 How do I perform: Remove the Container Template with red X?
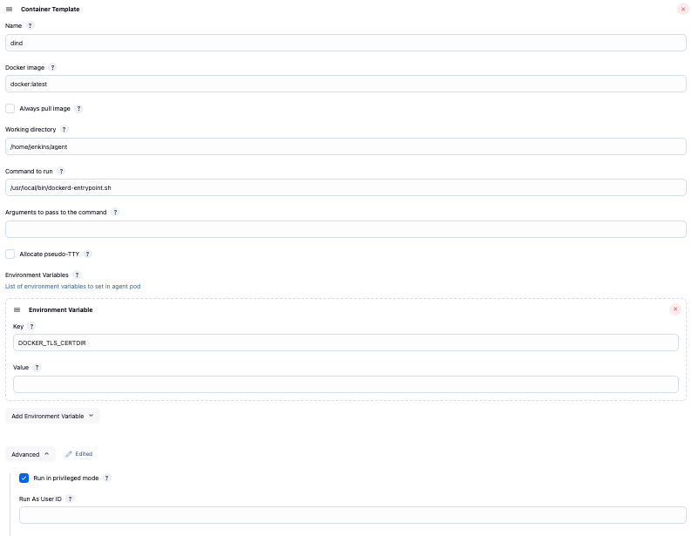(682, 10)
